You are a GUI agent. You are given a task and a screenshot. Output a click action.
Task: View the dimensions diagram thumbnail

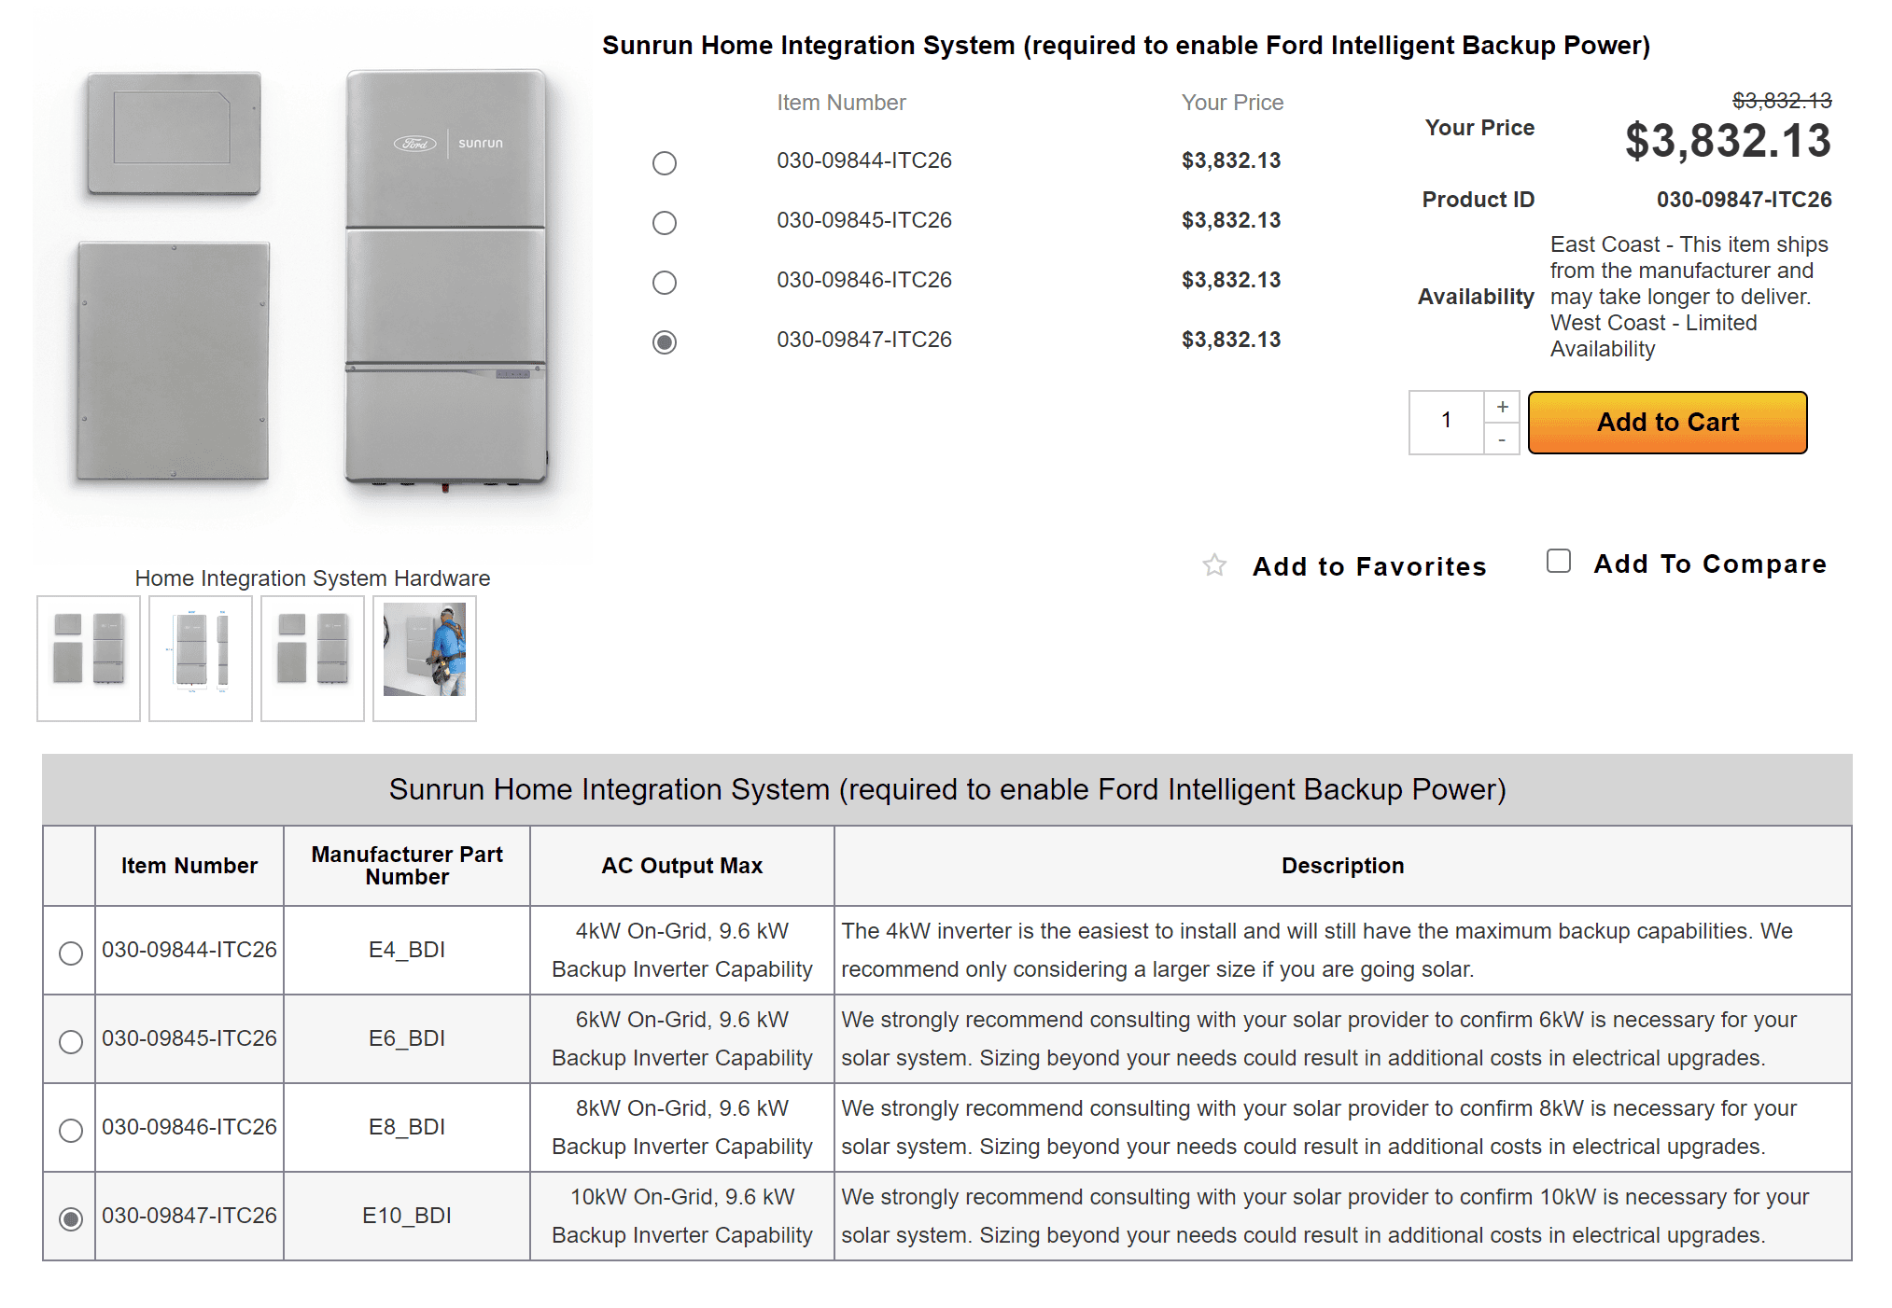click(x=201, y=658)
